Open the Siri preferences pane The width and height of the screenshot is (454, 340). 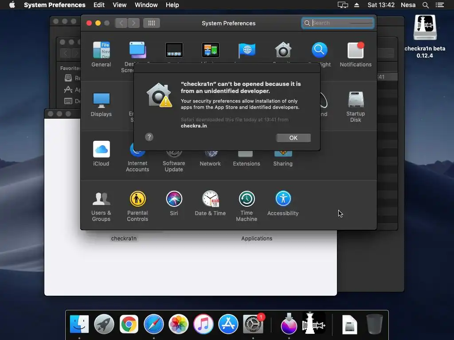pyautogui.click(x=174, y=203)
